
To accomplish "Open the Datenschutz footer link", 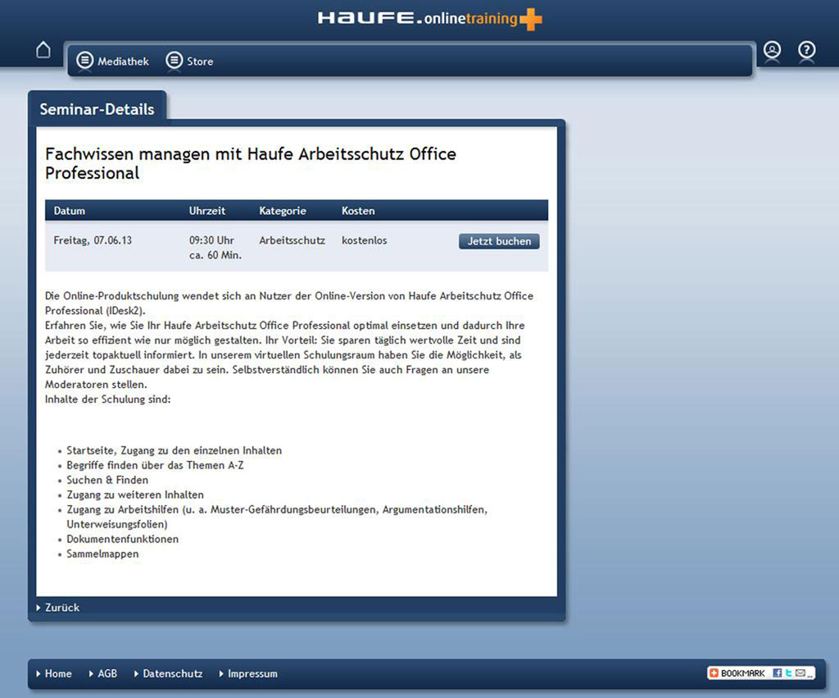I will click(x=169, y=673).
